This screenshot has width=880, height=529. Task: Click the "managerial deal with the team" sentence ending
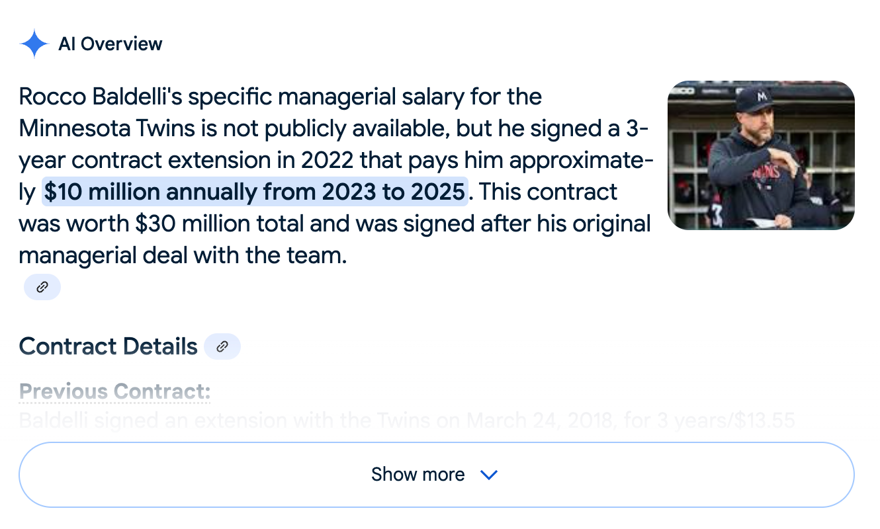pyautogui.click(x=183, y=255)
